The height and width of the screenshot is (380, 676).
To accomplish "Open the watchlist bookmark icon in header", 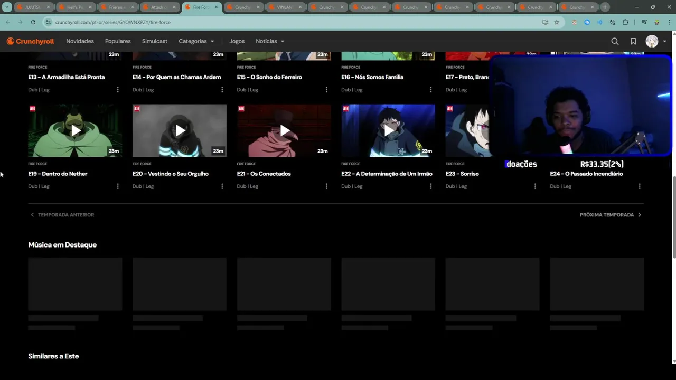I will click(633, 41).
